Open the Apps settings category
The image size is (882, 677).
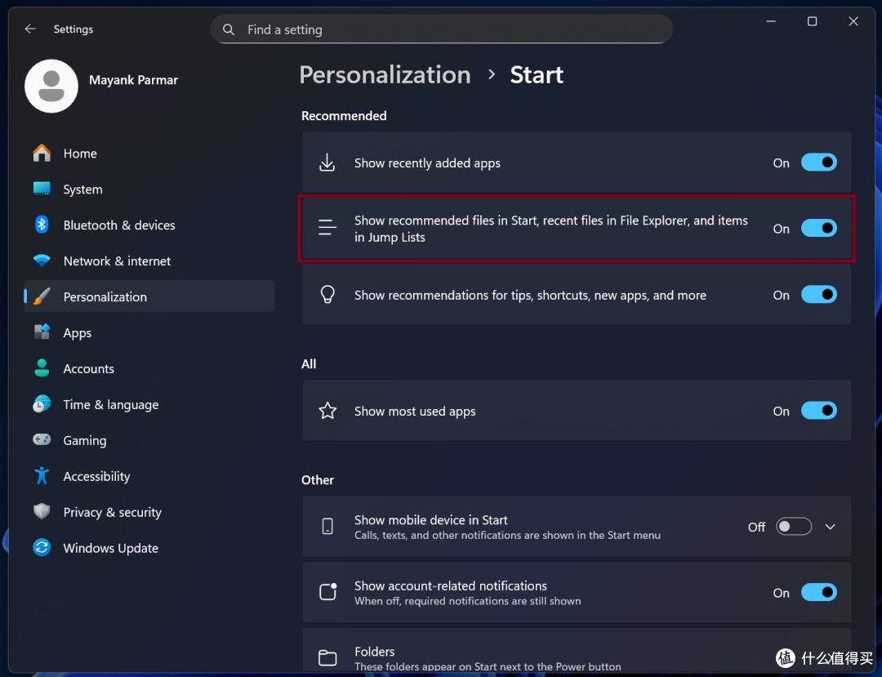click(149, 333)
